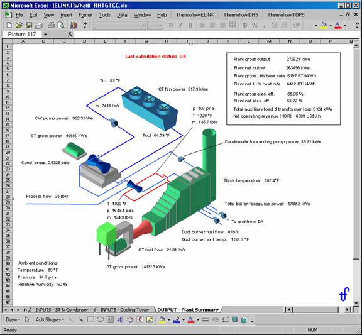Expand the Standard toolbar options chevron
The image size is (362, 335).
click(85, 25)
